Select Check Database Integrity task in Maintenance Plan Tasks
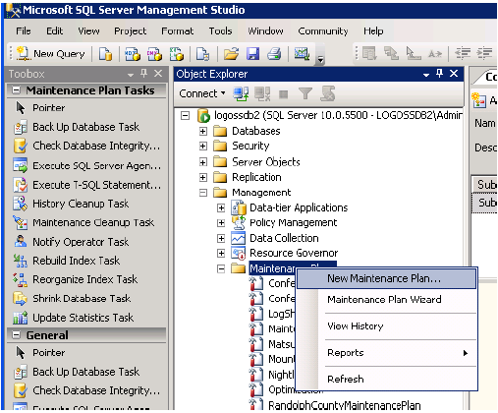498x413 pixels. [x=86, y=146]
